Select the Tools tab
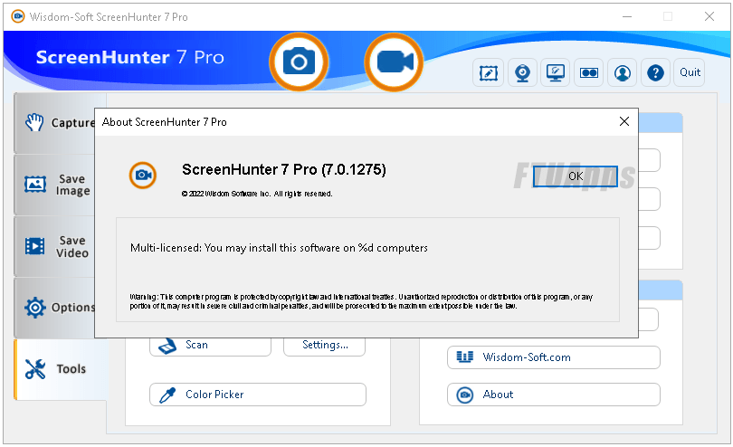This screenshot has height=447, width=733. 61,369
